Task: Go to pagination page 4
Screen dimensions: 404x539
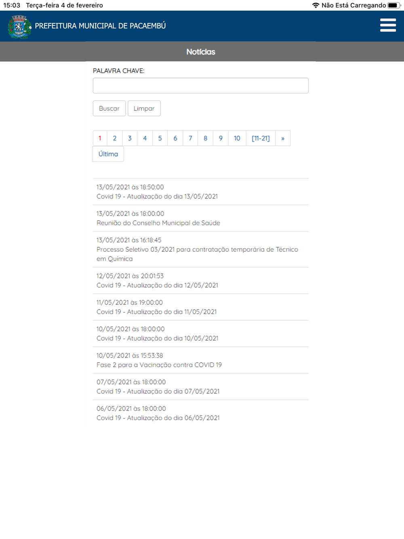Action: coord(145,138)
